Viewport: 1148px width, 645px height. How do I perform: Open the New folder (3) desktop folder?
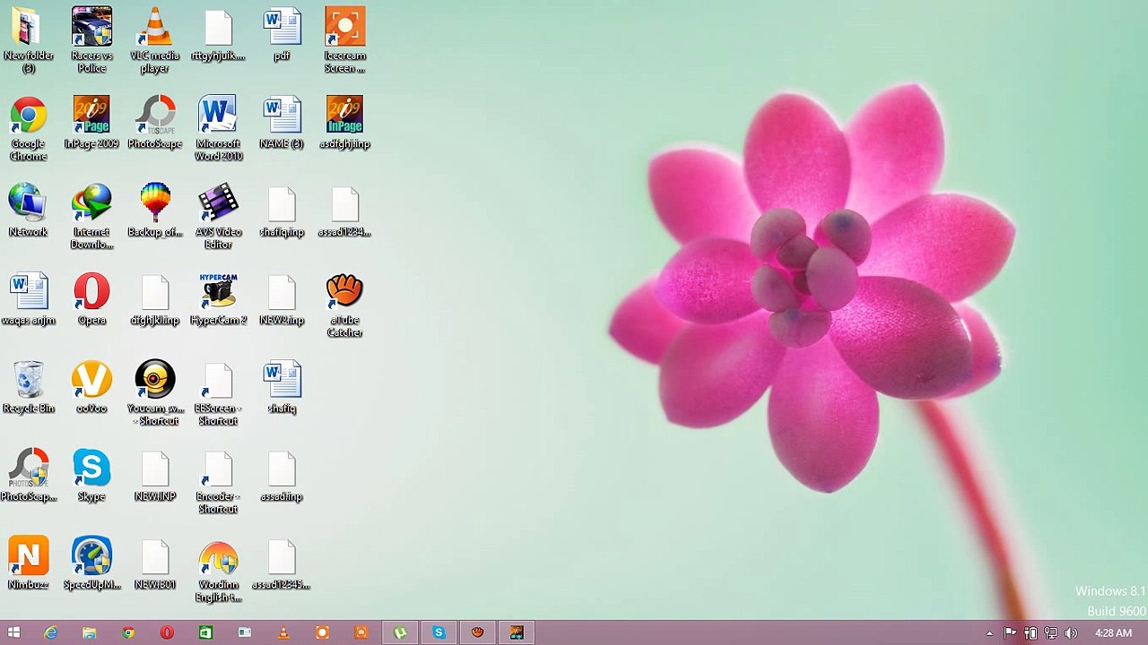tap(28, 39)
